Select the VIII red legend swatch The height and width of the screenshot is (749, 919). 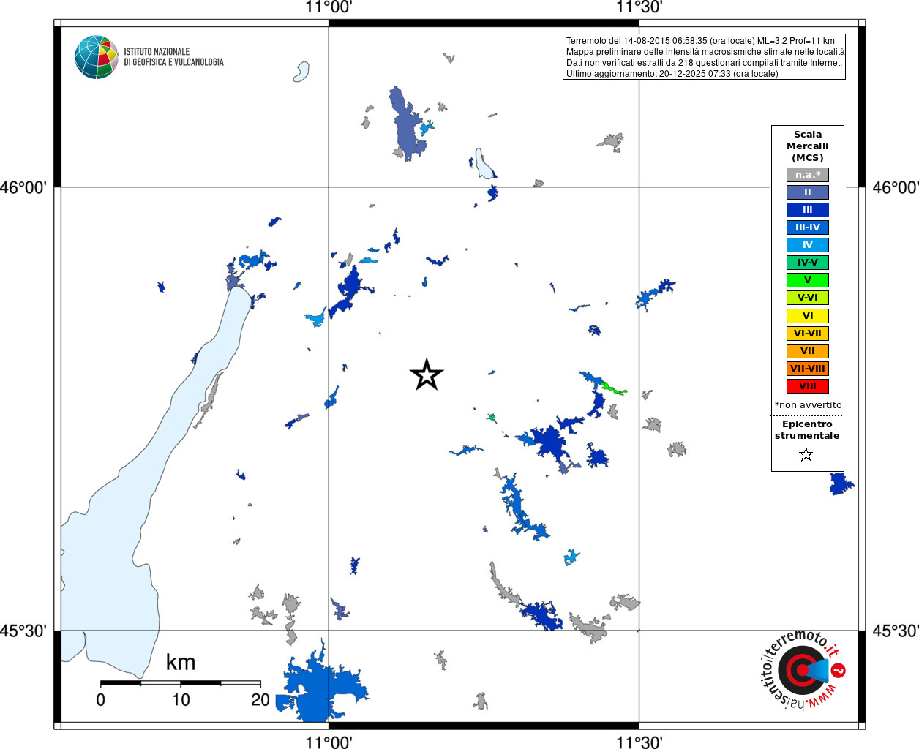pyautogui.click(x=808, y=386)
